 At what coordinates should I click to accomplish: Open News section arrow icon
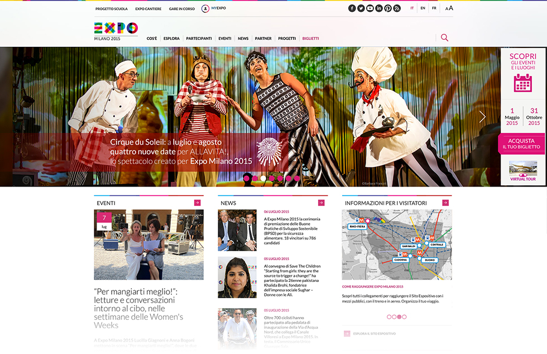point(322,203)
